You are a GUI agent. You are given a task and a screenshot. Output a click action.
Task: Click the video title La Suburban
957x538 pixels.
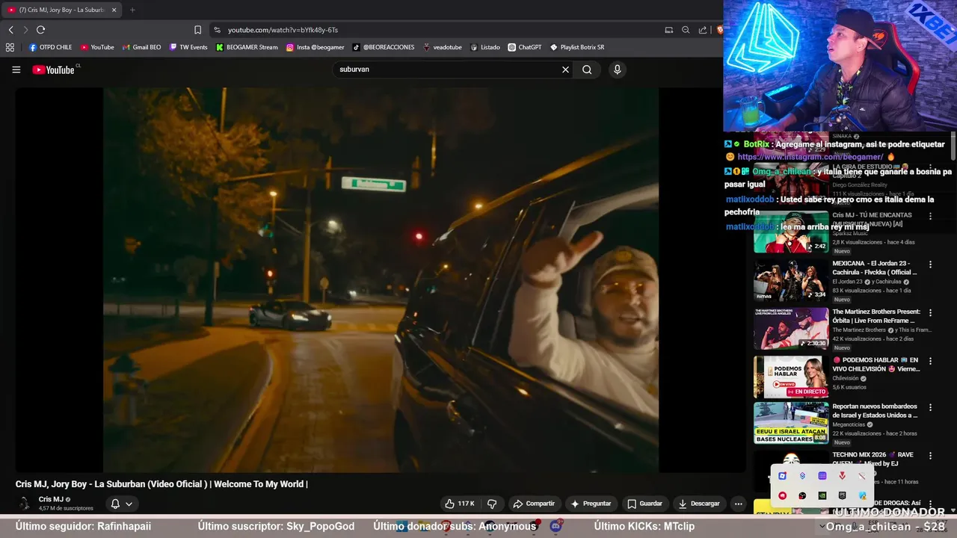[161, 484]
